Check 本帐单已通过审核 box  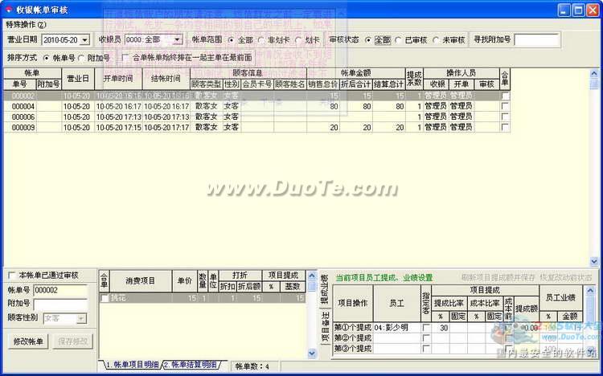click(x=10, y=276)
